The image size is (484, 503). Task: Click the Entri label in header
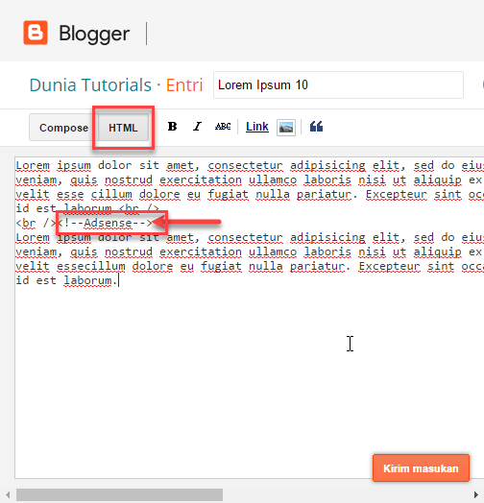click(x=184, y=85)
